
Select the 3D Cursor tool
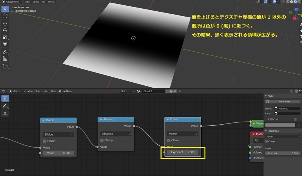coord(5,16)
